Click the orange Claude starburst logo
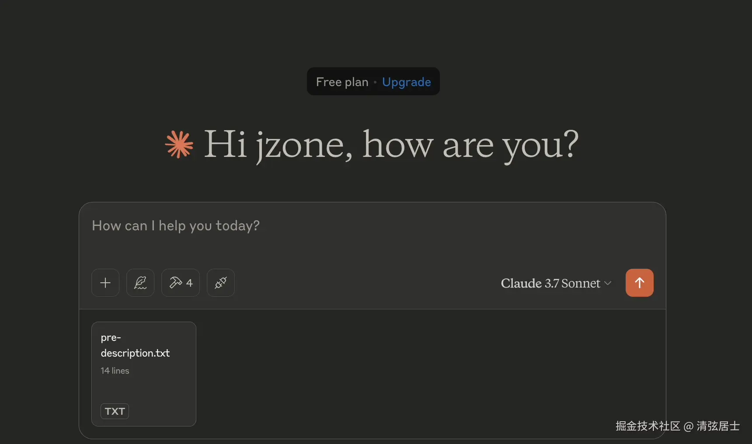 pos(179,144)
